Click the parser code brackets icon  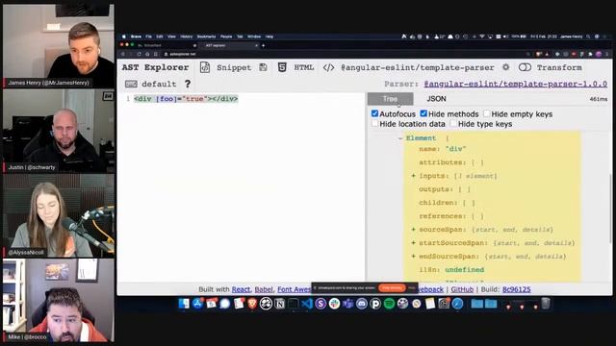click(x=328, y=67)
